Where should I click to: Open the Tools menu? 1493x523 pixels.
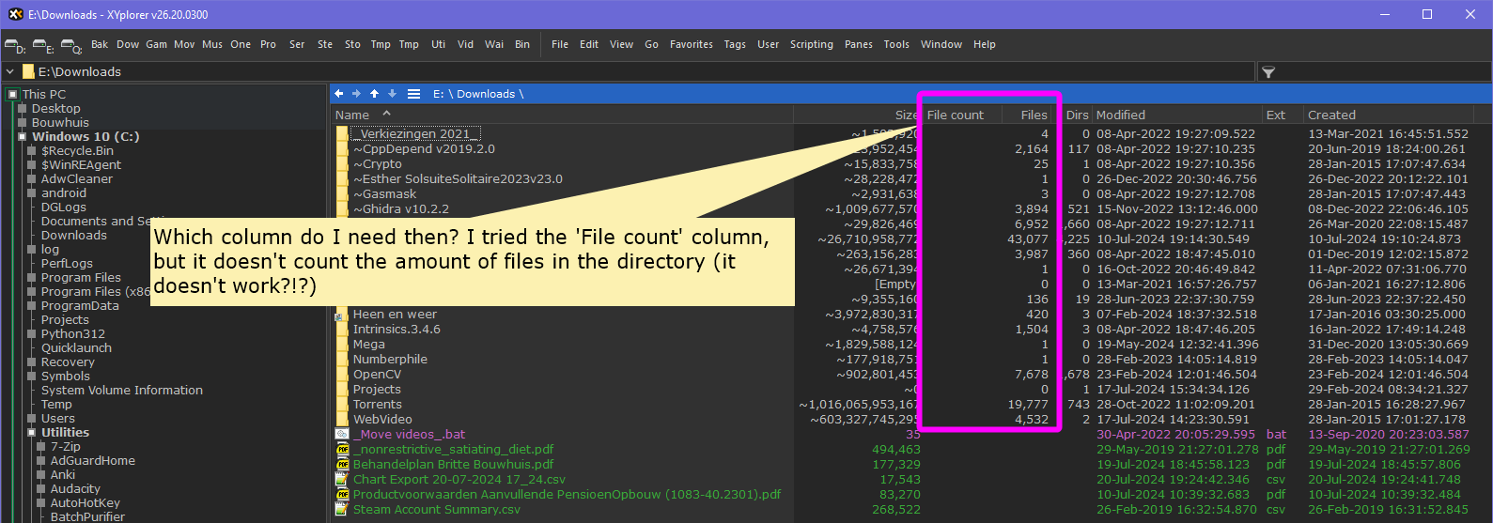(896, 44)
